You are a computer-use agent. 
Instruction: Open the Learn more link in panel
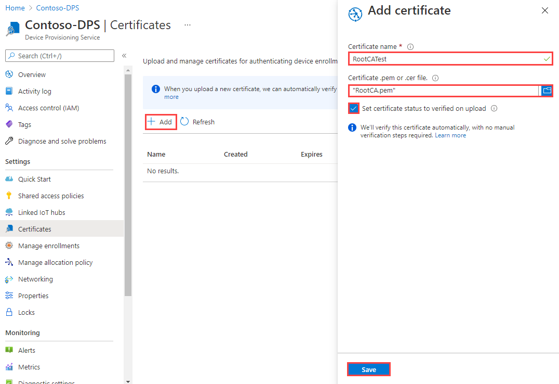pyautogui.click(x=450, y=135)
